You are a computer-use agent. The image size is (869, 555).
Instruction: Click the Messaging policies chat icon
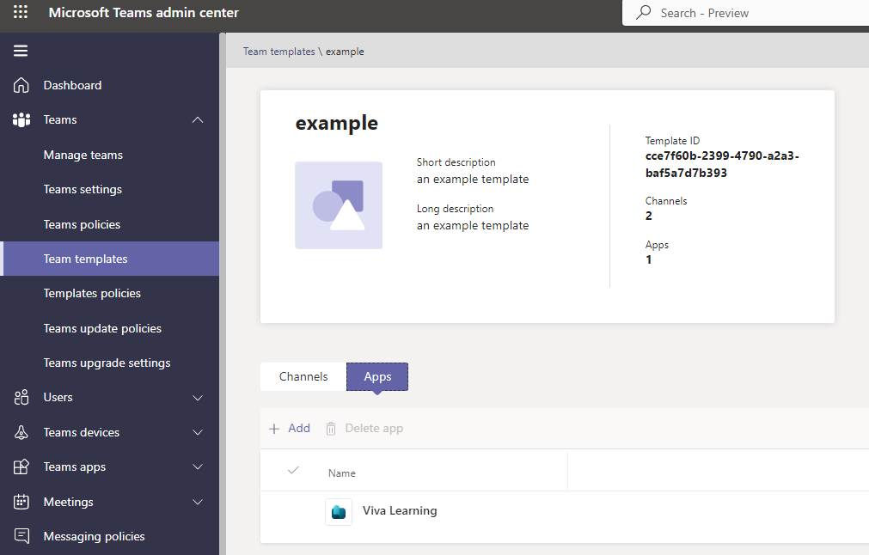tap(21, 535)
